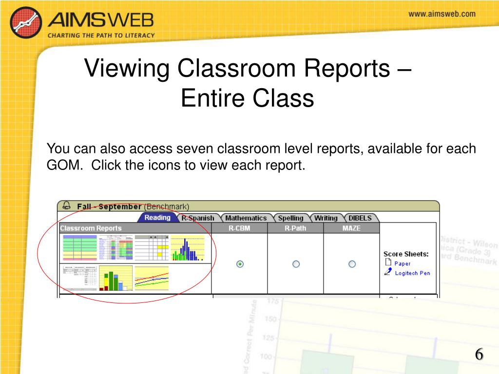Image resolution: width=499 pixels, height=374 pixels.
Task: Go to the Writing tab
Action: (x=326, y=218)
